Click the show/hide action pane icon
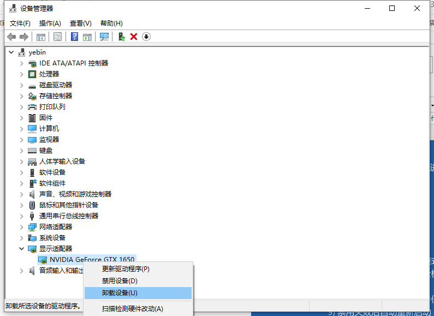Screen dimensions: 434x316 pos(87,37)
